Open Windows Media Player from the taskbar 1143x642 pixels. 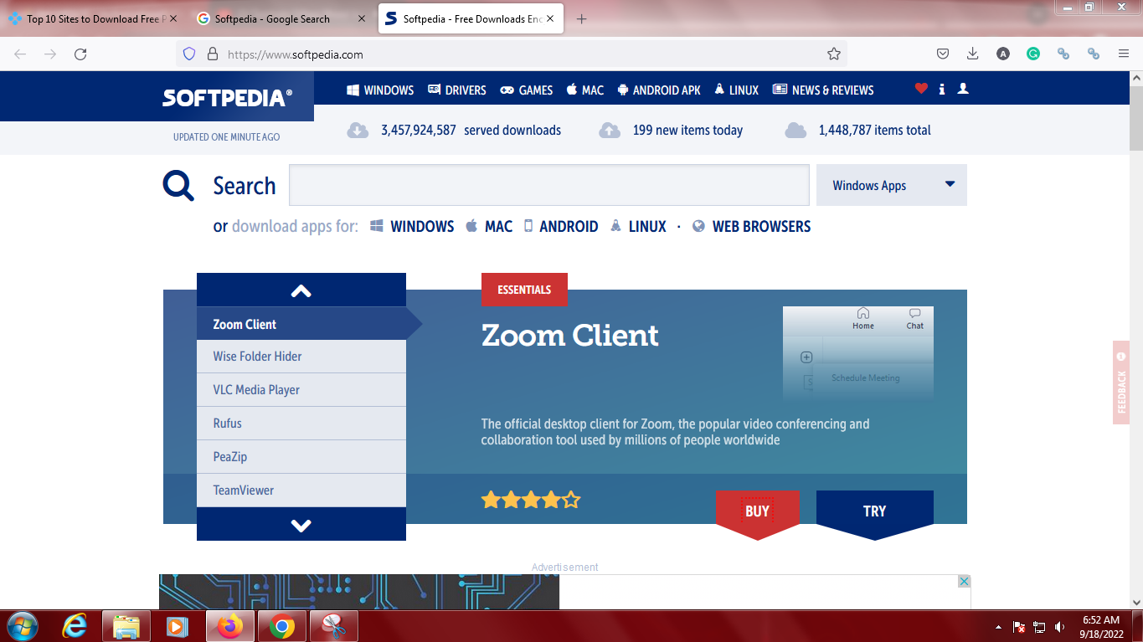(x=177, y=626)
